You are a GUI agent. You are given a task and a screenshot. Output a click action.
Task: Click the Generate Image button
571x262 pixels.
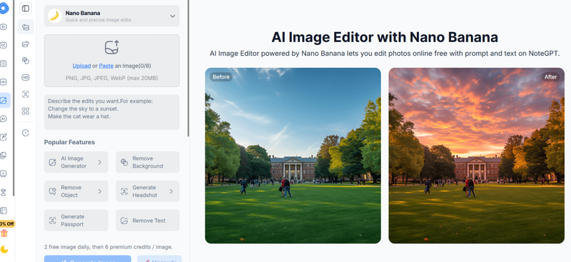(x=88, y=258)
